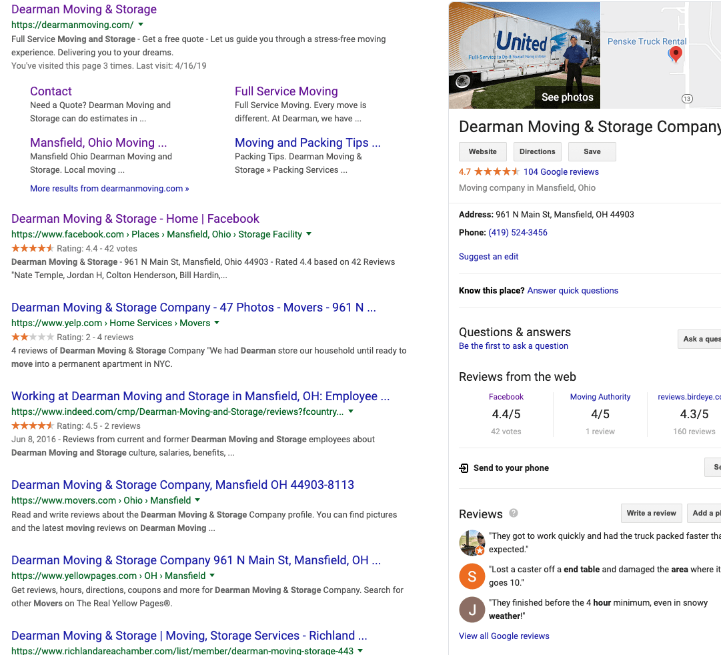Open the Full Service Moving sitelink
Viewport: 721px width, 655px height.
click(287, 91)
